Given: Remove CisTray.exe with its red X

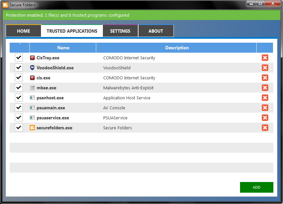Looking at the screenshot, I should [x=265, y=58].
